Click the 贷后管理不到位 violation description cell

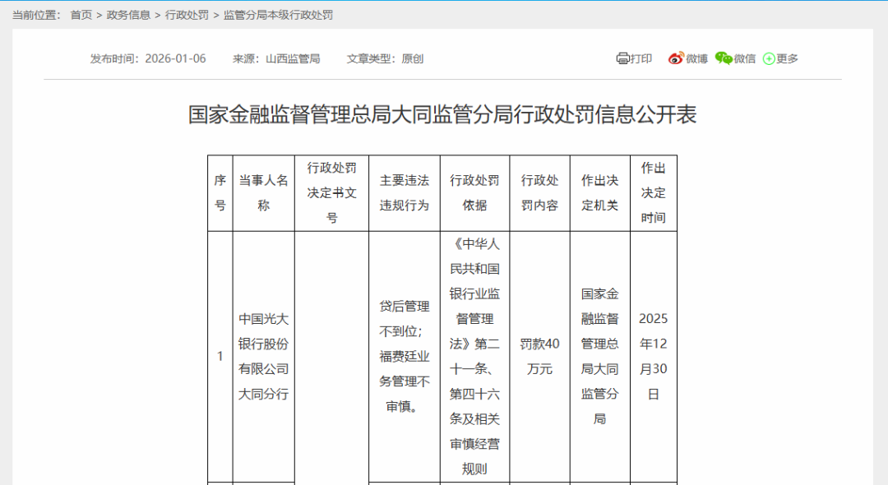tap(404, 356)
